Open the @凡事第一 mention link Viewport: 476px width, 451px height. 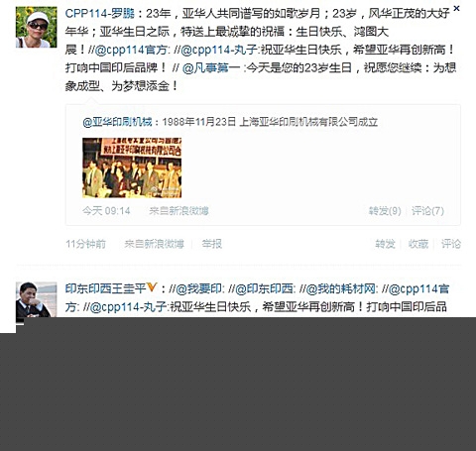[211, 68]
